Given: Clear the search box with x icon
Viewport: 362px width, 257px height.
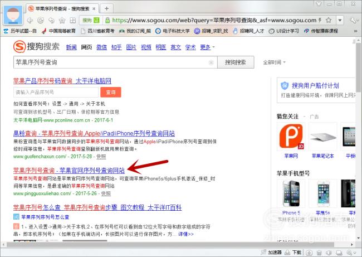Looking at the screenshot, I should (211, 62).
